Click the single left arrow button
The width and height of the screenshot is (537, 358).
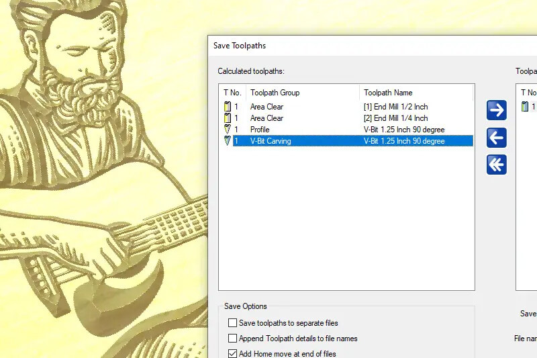tap(496, 138)
